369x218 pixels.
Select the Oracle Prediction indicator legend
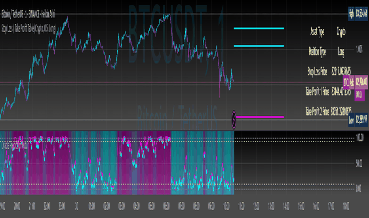click(x=15, y=145)
